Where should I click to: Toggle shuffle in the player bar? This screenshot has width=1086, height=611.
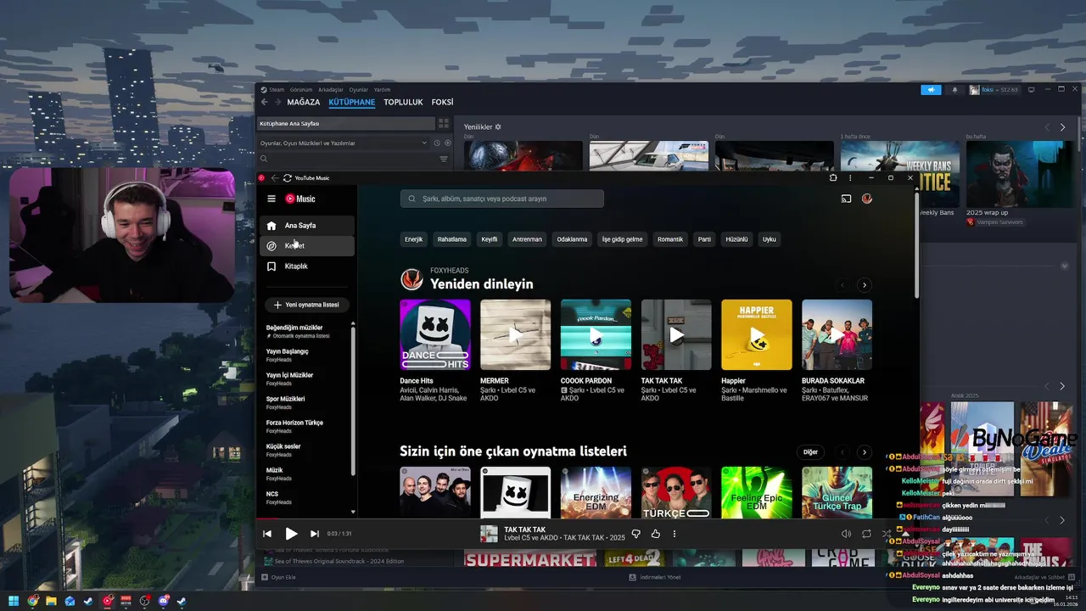click(x=887, y=534)
